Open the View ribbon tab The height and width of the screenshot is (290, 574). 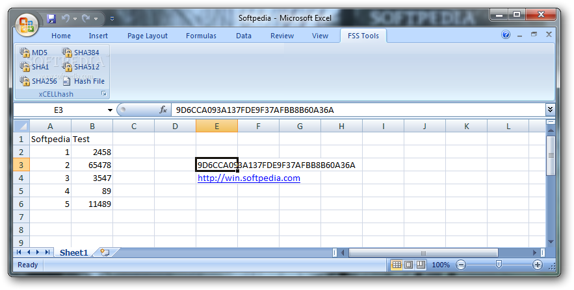[320, 36]
